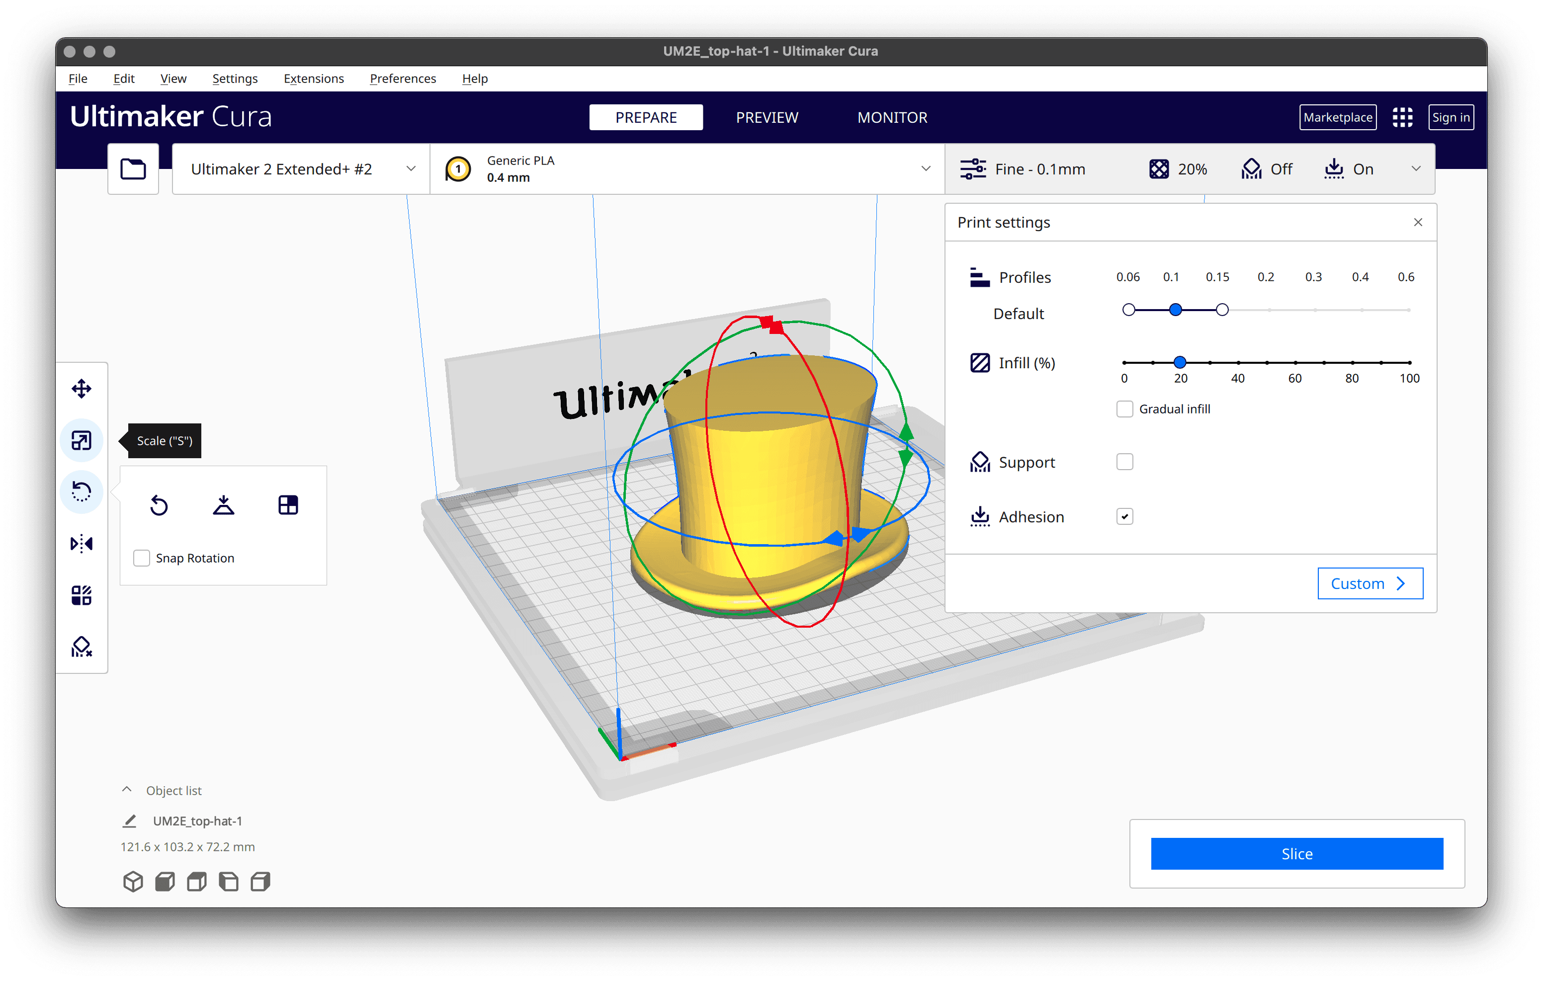Open the Extensions menu
This screenshot has width=1543, height=981.
coord(313,78)
